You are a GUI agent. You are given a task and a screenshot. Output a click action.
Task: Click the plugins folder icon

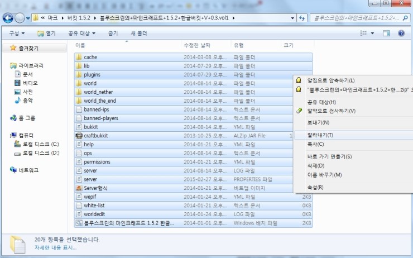point(79,74)
